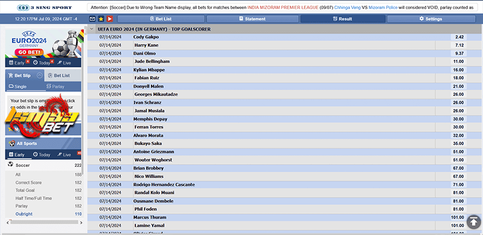Click India Mizoram Premier League text
Screen dimensions: 483x235
(x=283, y=7)
